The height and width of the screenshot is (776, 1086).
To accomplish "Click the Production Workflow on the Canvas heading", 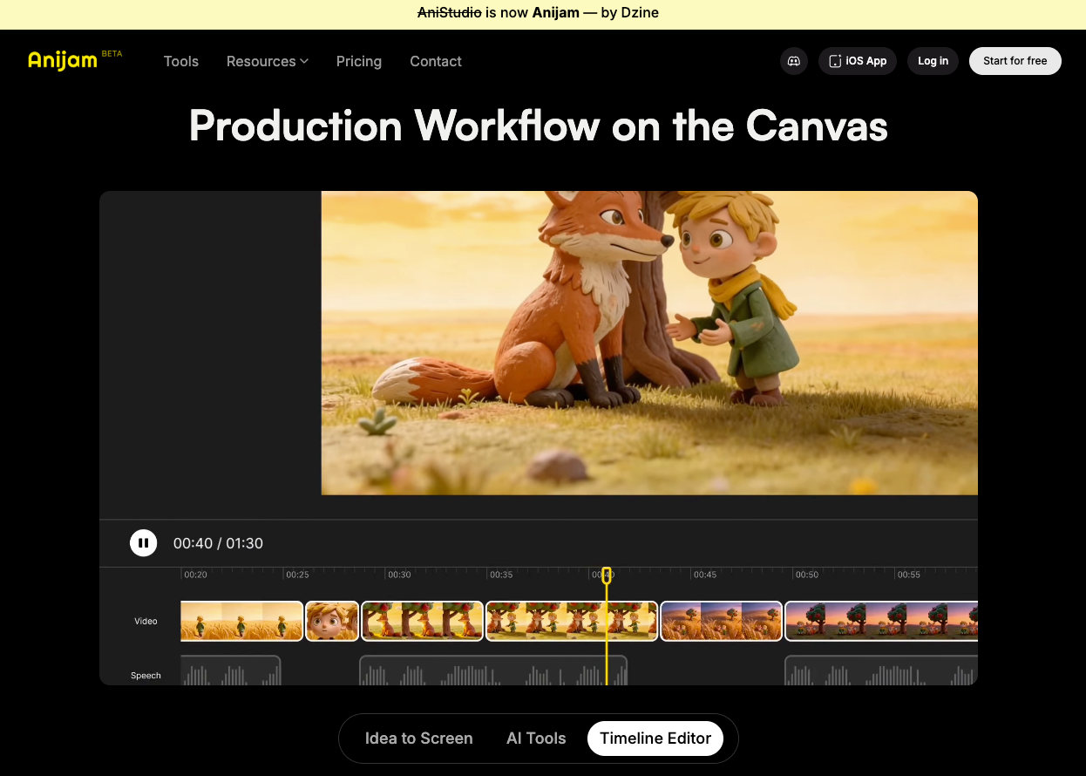I will (539, 126).
